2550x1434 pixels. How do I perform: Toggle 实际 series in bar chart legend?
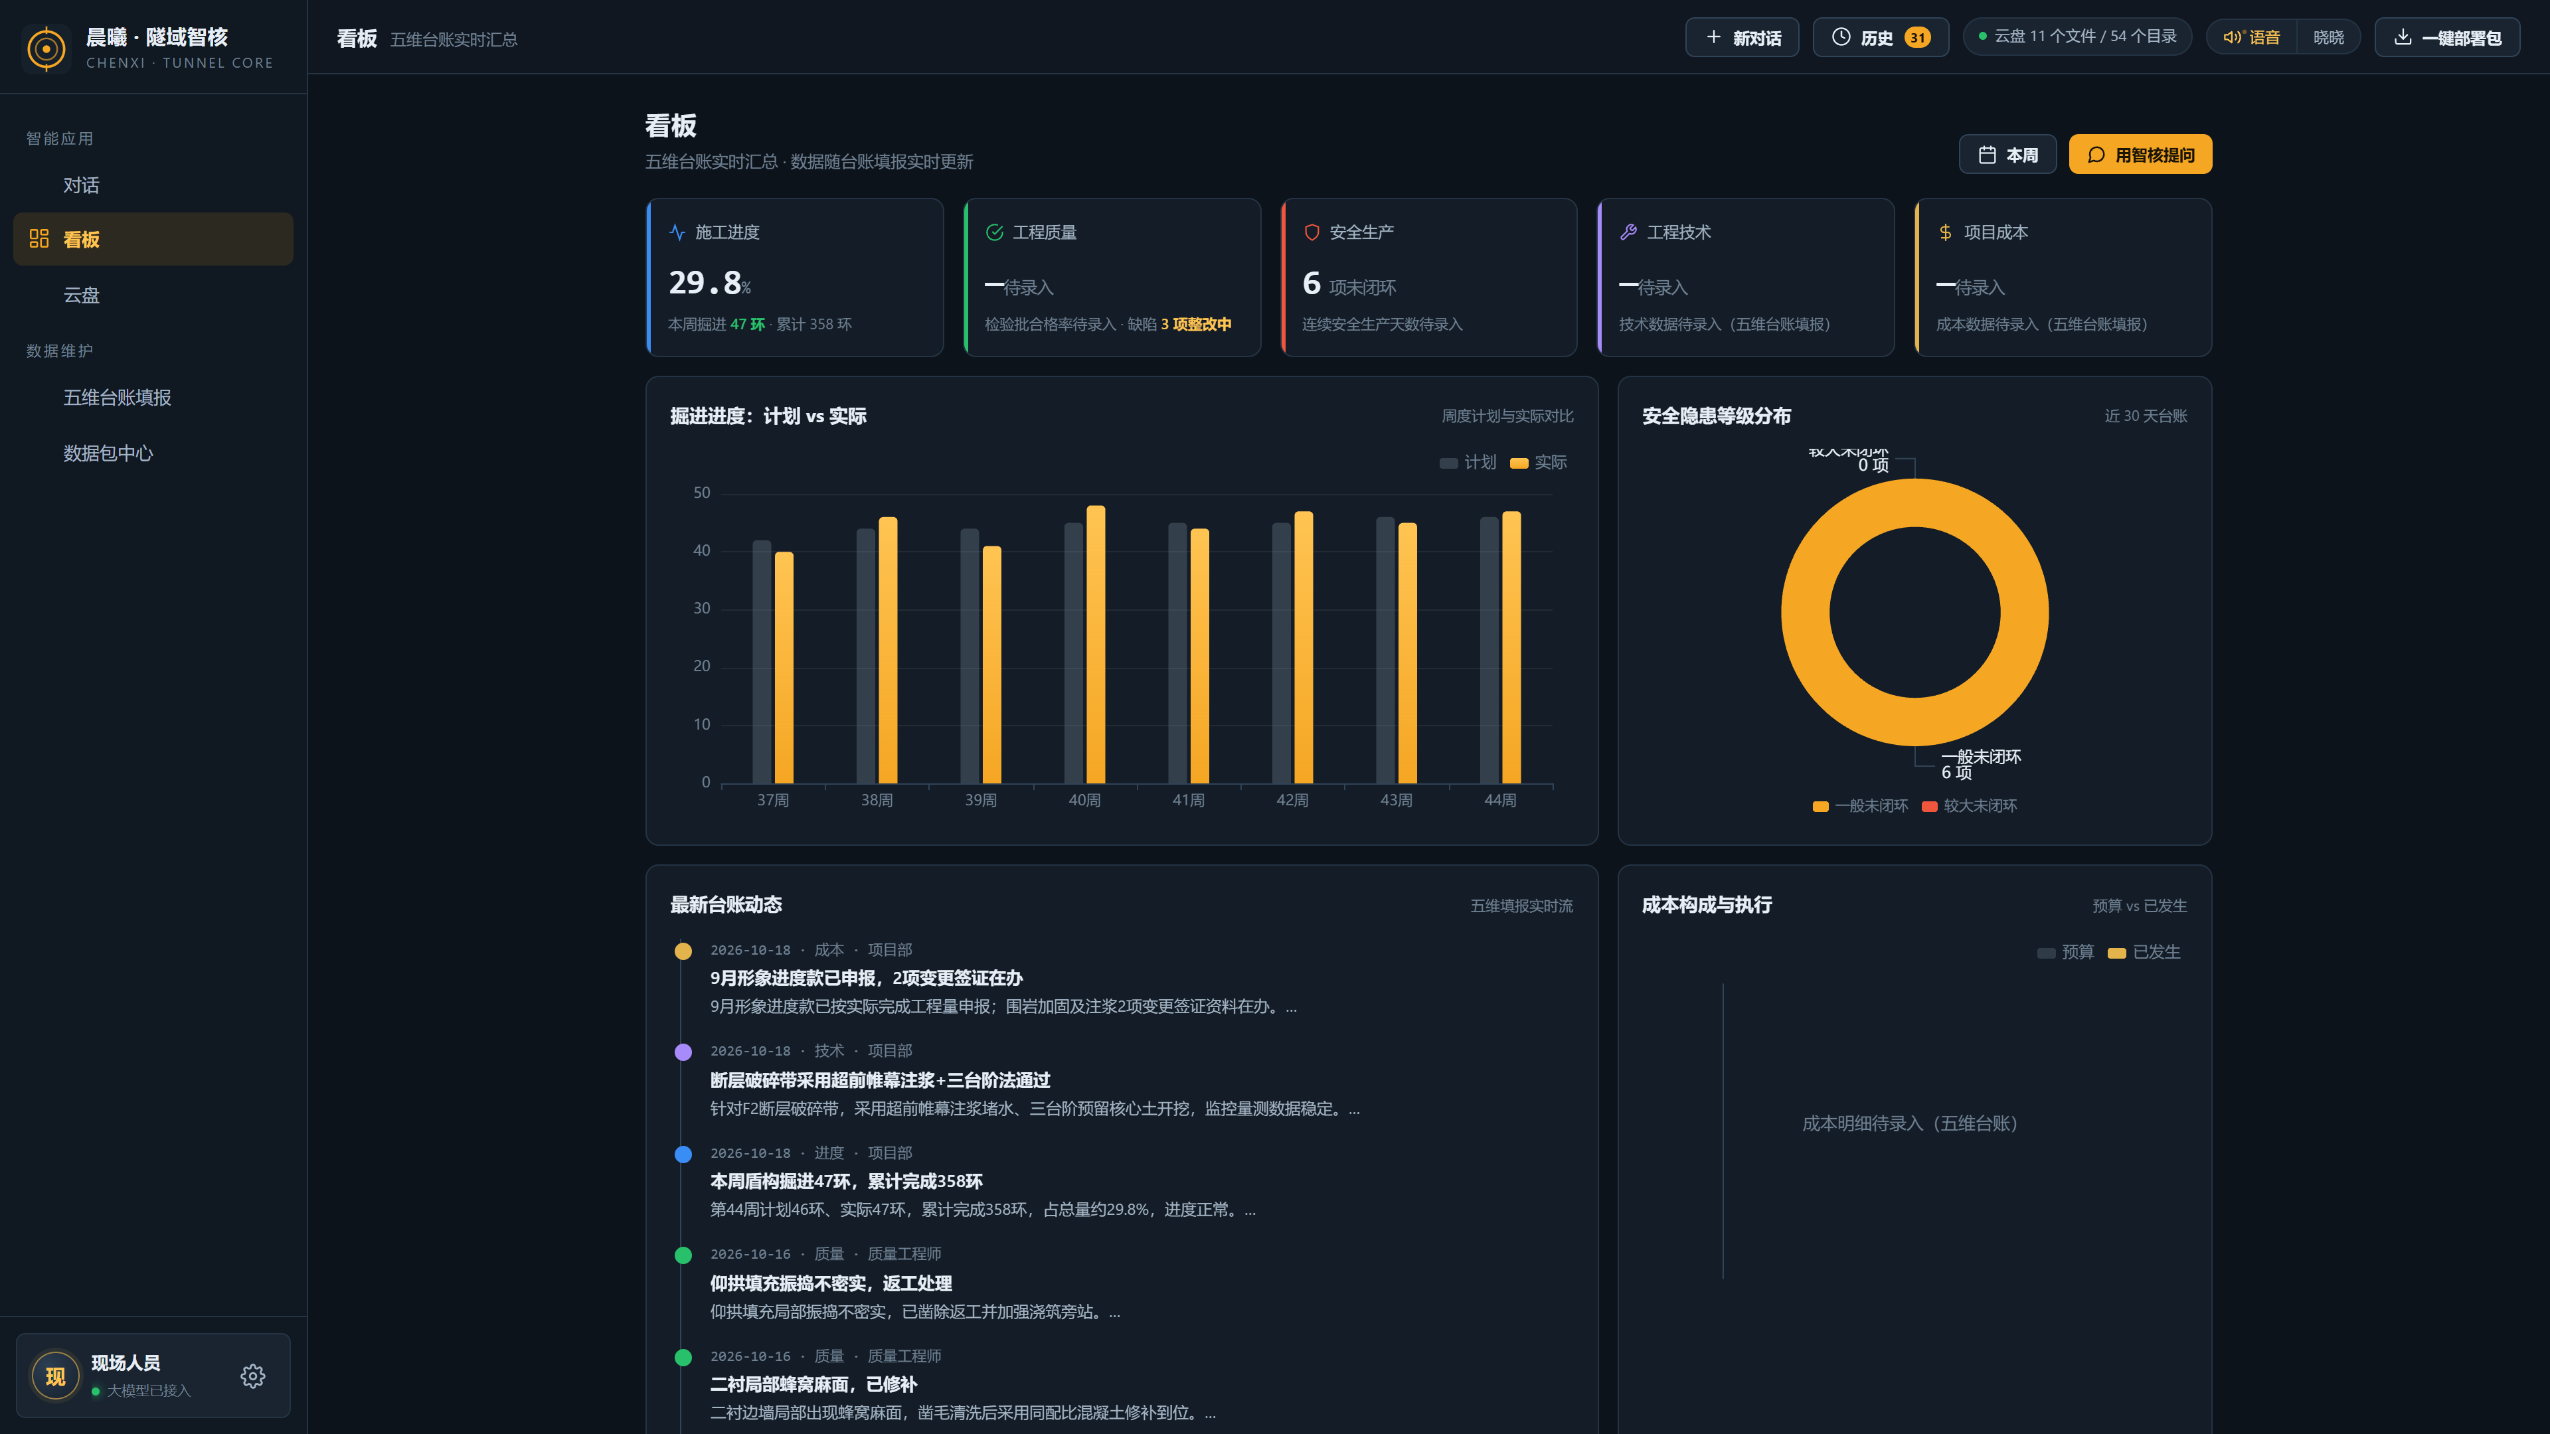click(x=1539, y=462)
